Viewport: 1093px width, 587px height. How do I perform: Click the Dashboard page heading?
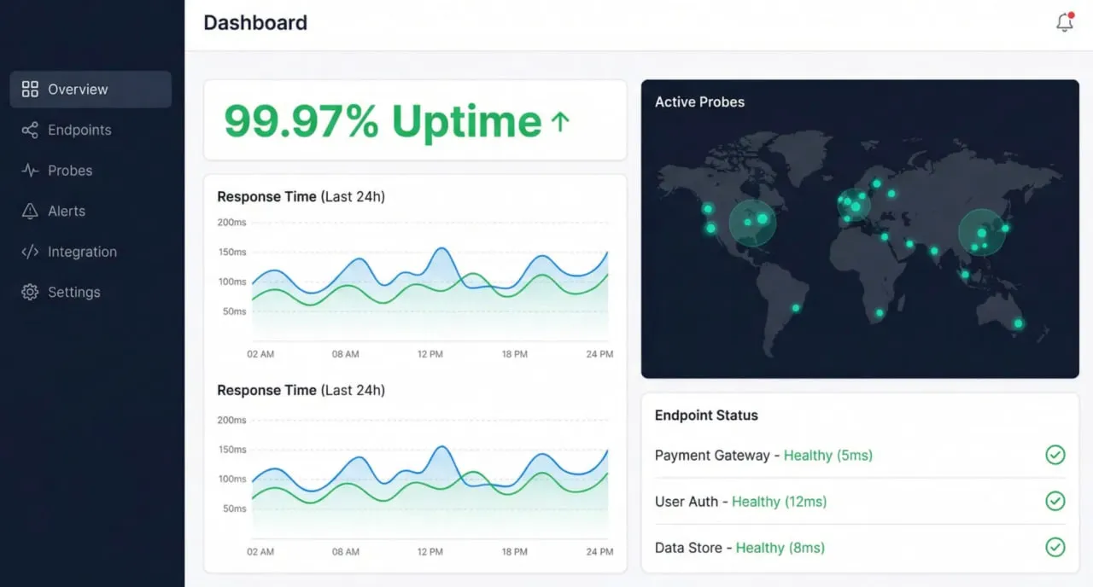coord(254,23)
